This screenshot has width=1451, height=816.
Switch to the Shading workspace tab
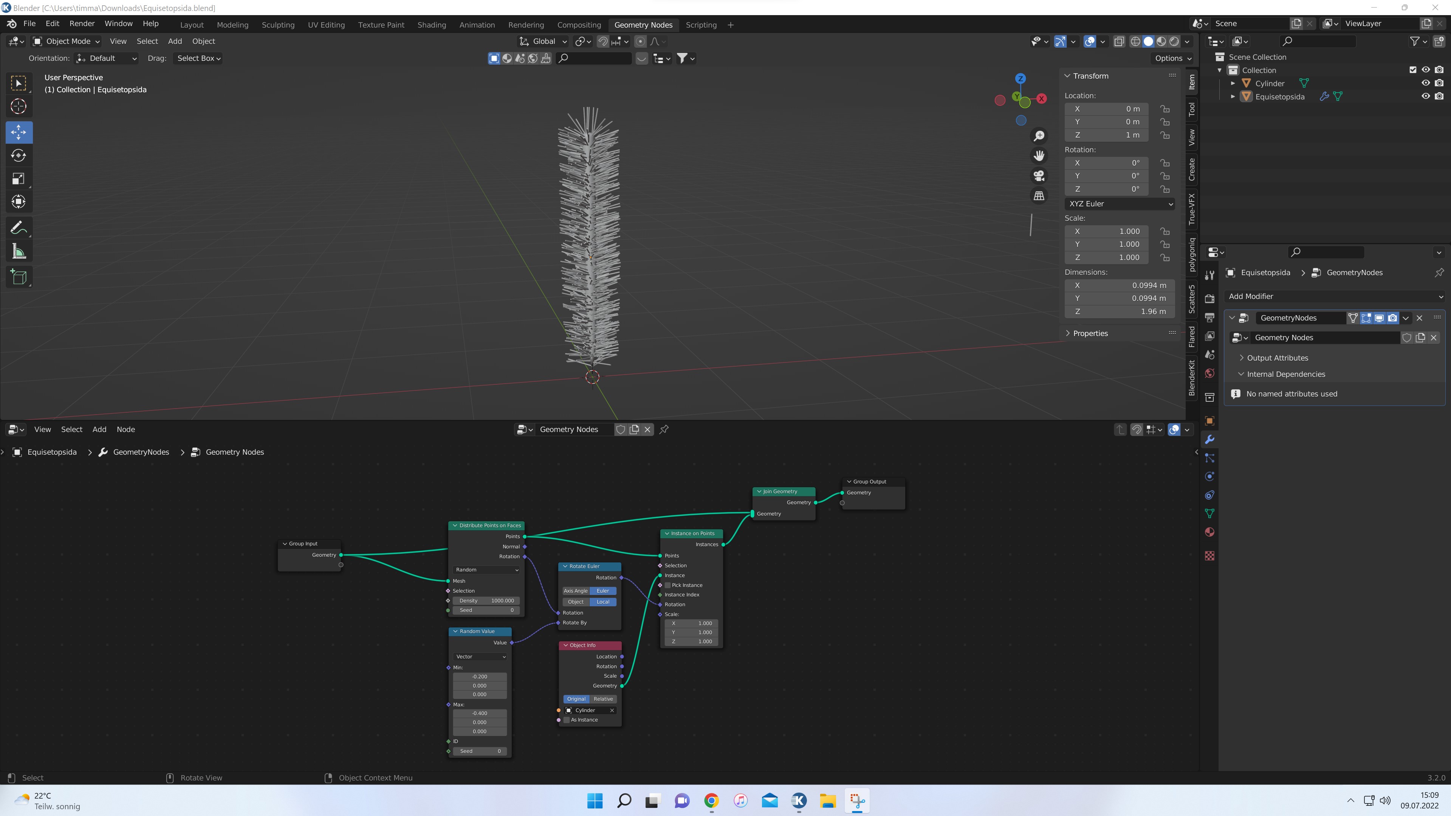tap(432, 25)
